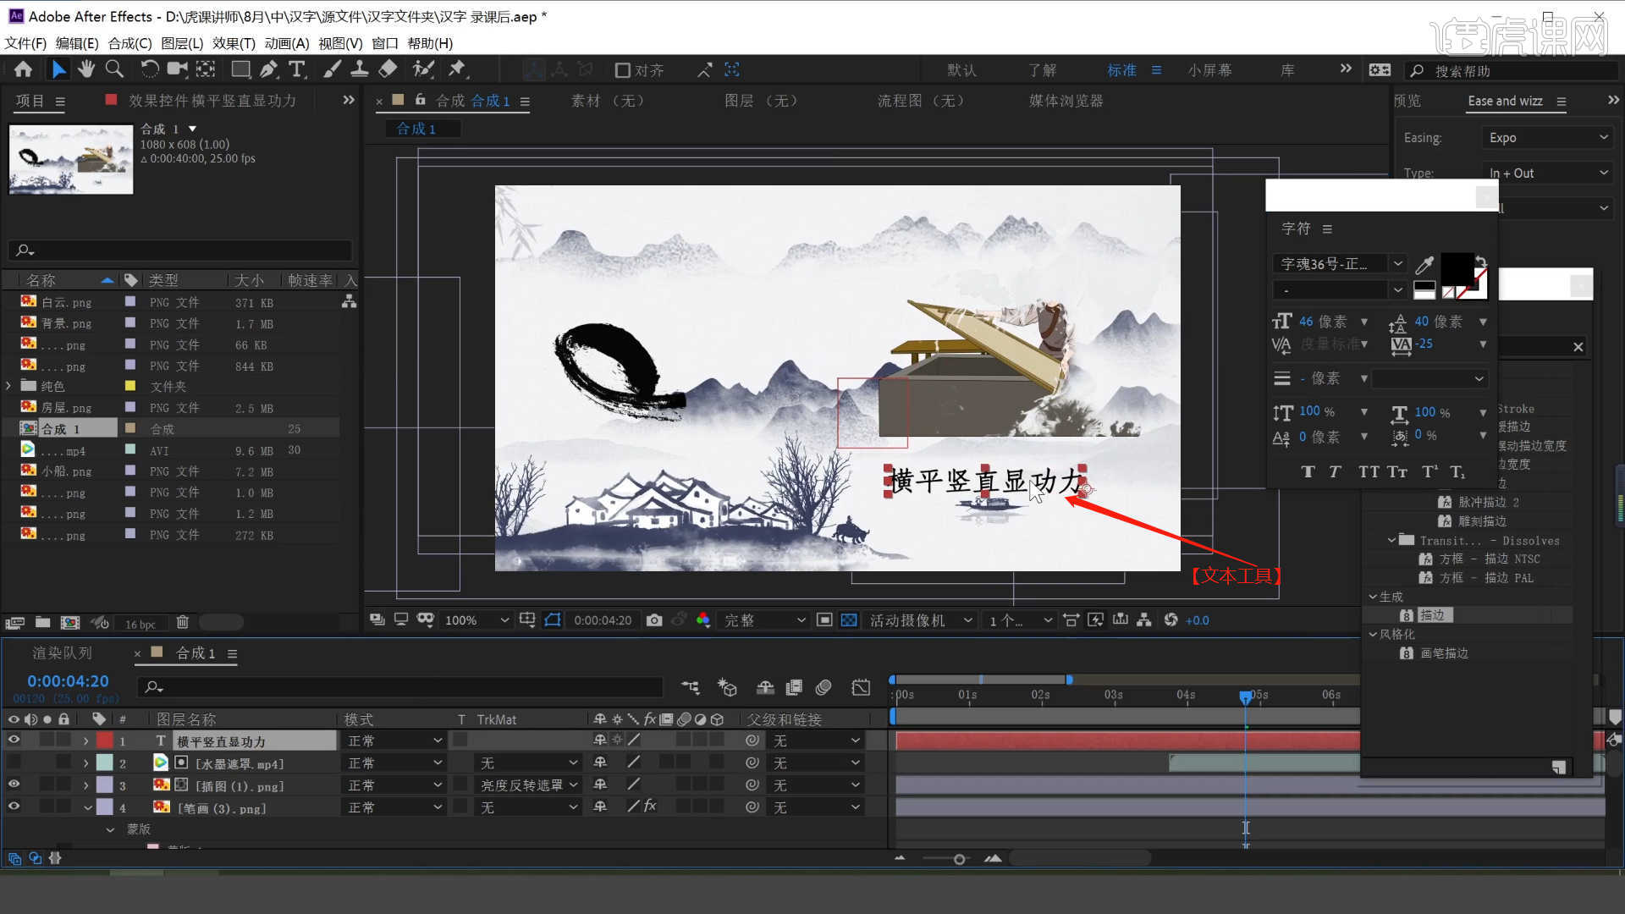Apply the 画笔描边 effect preset
Screen dimensions: 1625x914
pos(1444,653)
